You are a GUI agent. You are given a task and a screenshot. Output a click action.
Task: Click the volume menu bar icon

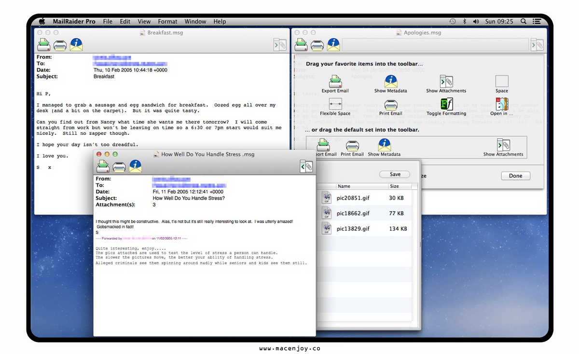476,21
